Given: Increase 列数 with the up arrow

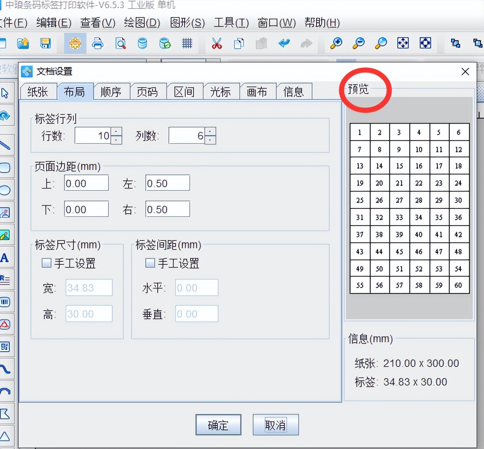Looking at the screenshot, I should coord(210,132).
